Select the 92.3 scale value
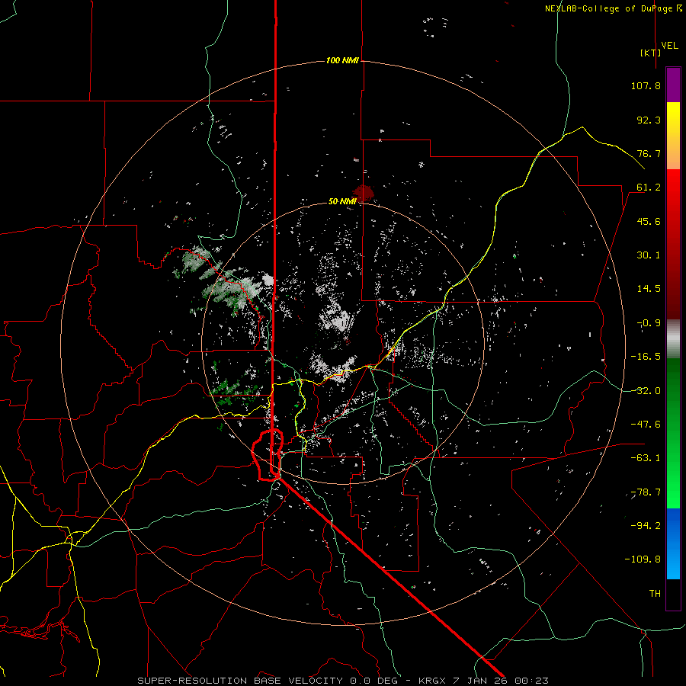This screenshot has width=686, height=686. click(649, 120)
